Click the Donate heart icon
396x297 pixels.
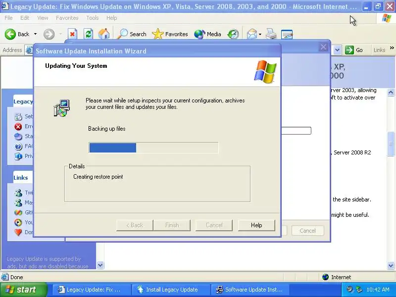18,232
